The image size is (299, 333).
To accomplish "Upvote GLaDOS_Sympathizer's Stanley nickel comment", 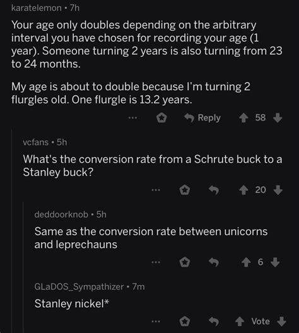I will [x=240, y=322].
